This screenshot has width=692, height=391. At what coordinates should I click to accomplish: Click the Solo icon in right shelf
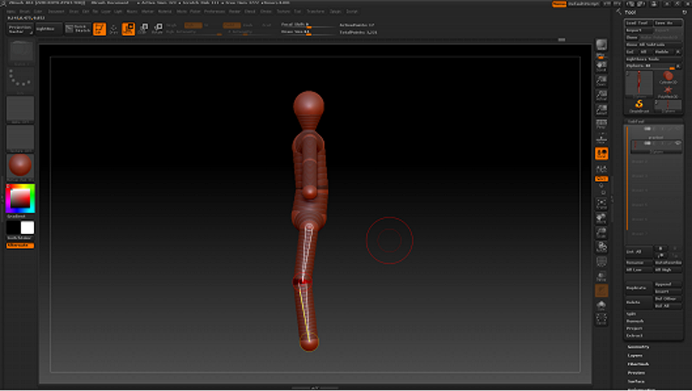click(x=601, y=305)
